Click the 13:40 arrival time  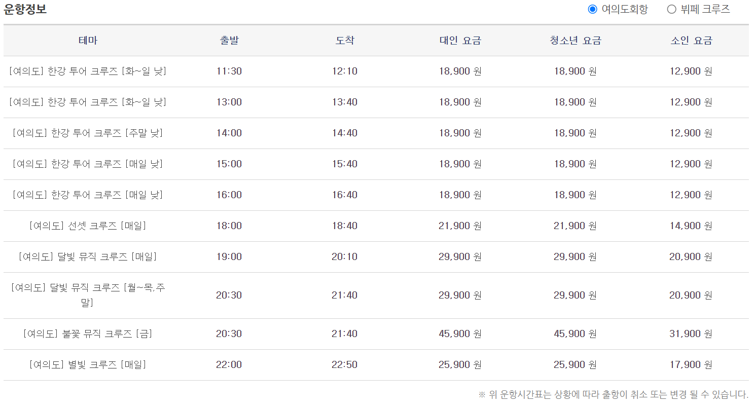point(345,102)
